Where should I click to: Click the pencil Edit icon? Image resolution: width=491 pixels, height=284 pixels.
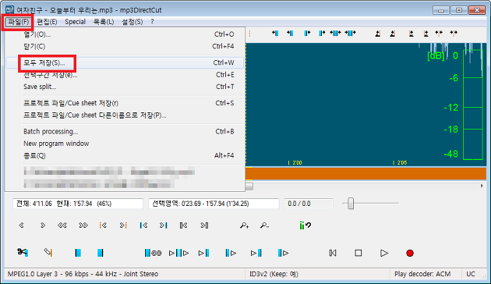pos(48,252)
